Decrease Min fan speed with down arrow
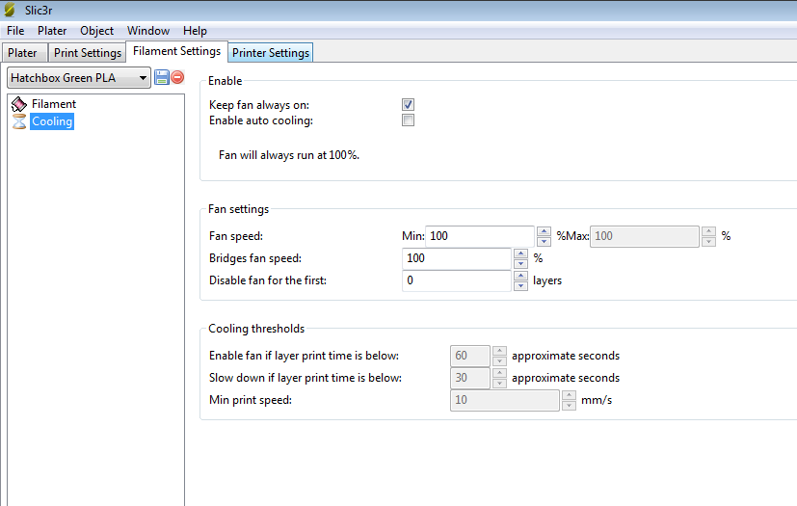Image resolution: width=797 pixels, height=506 pixels. [x=544, y=242]
